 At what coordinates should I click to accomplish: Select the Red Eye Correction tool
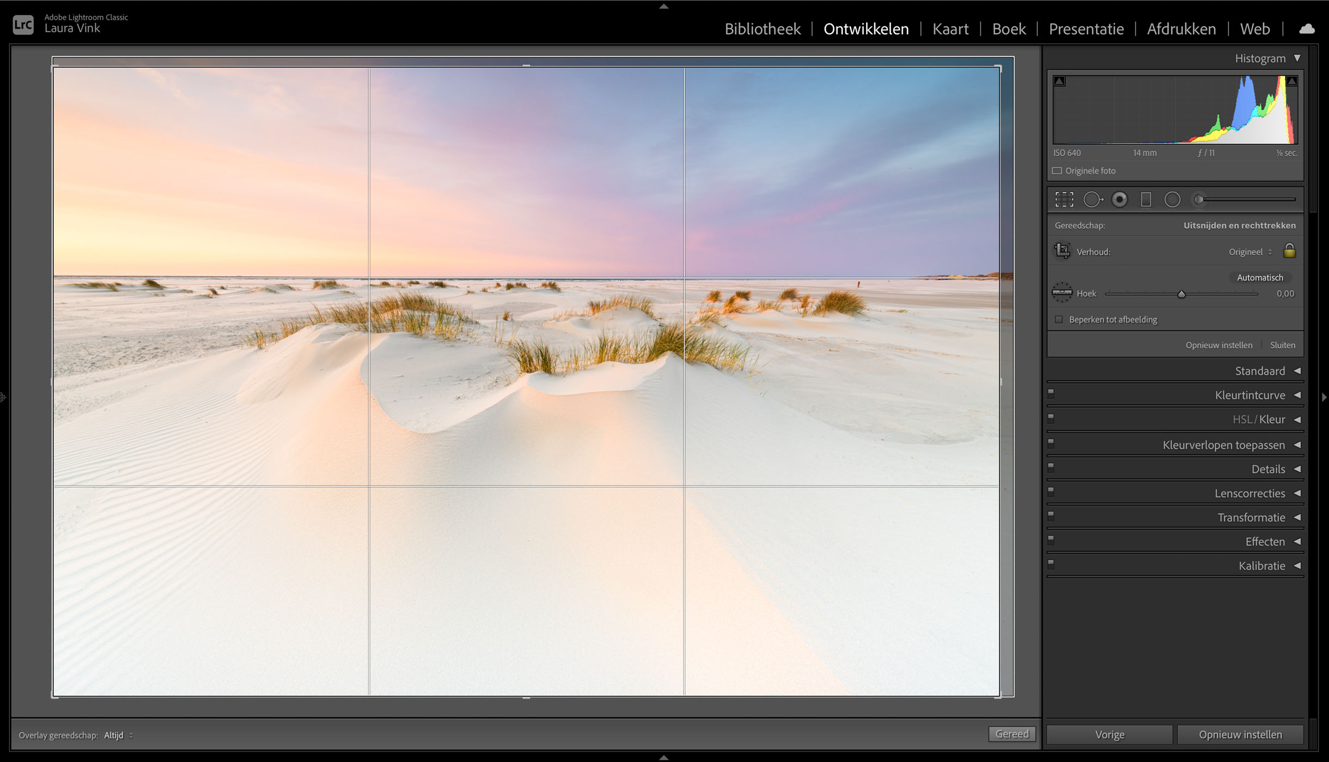[x=1119, y=200]
